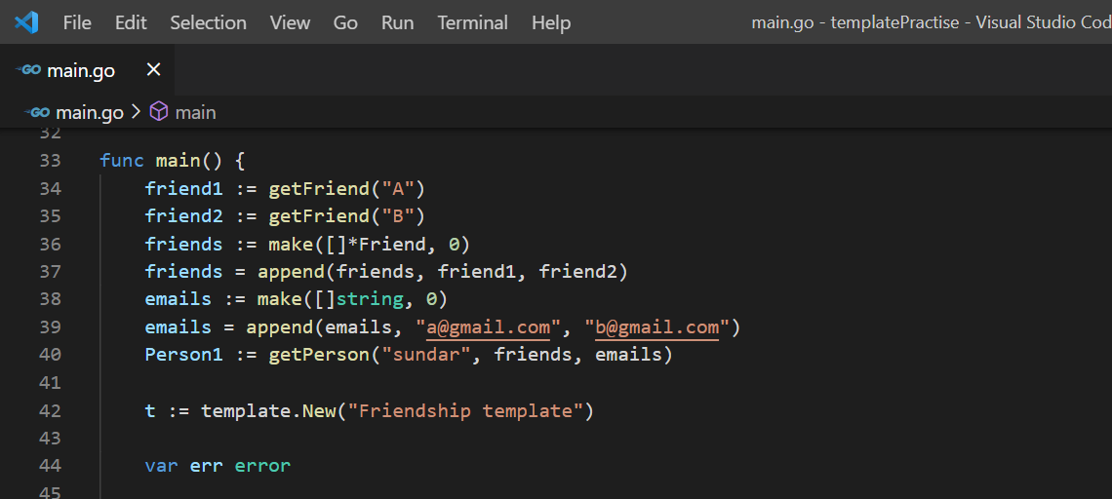Open the a@gmail.com link
The image size is (1112, 499).
click(x=488, y=327)
